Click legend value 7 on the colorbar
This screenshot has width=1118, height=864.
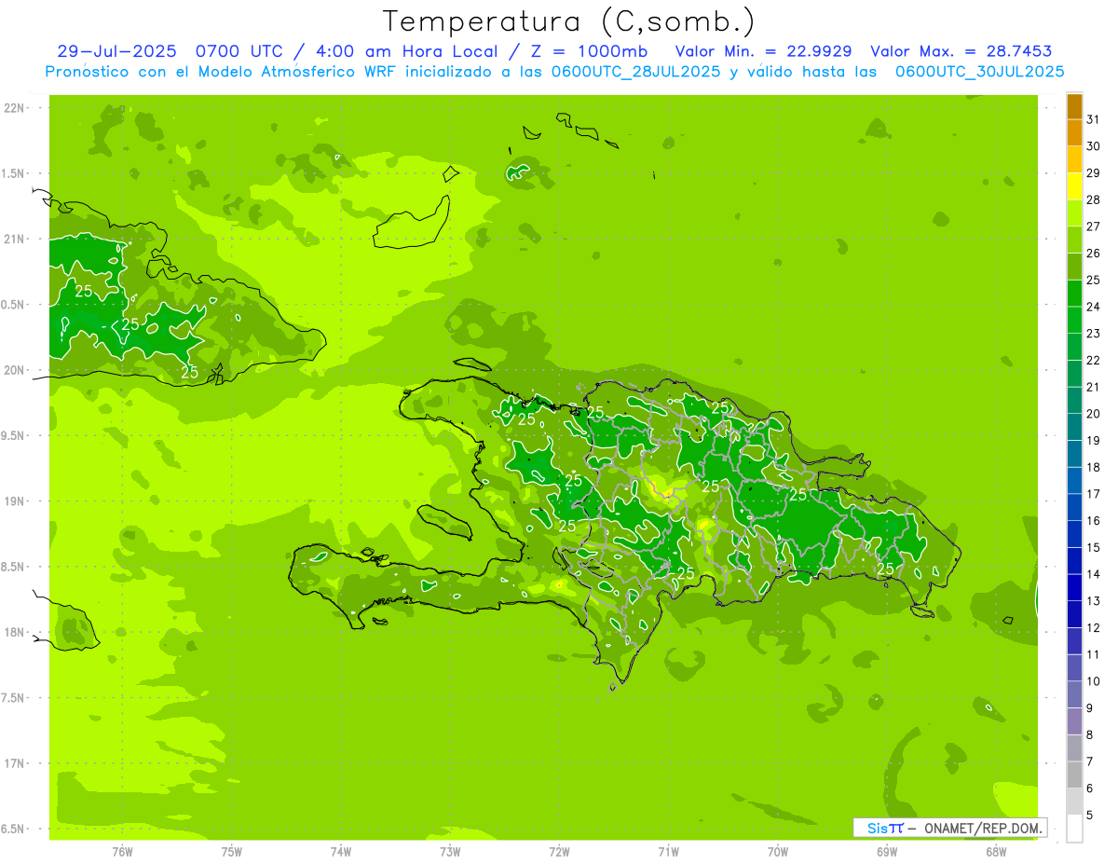(1089, 762)
